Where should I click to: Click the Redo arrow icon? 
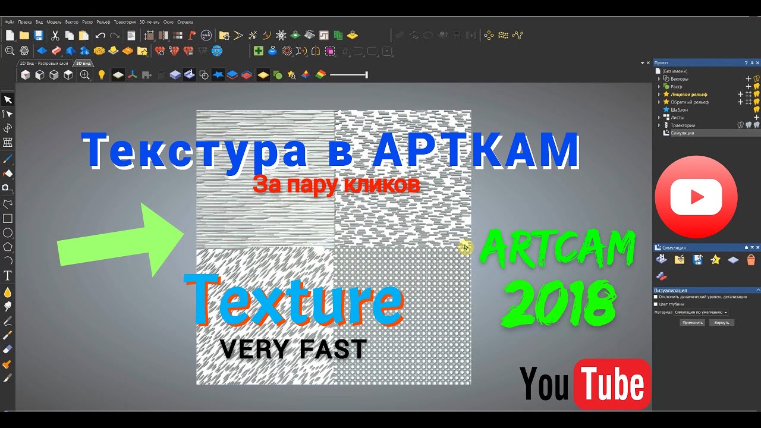(115, 36)
